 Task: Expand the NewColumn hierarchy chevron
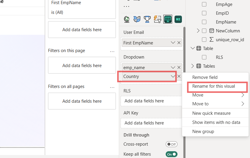point(198,31)
